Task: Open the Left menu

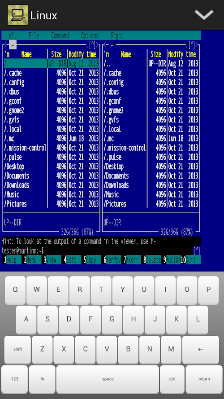Action: tap(11, 35)
